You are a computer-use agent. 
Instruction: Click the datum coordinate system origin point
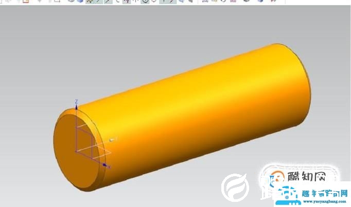point(76,152)
